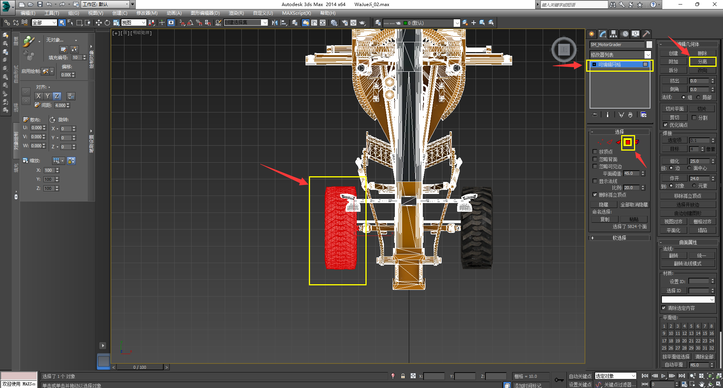
Task: Open Utilities panel hammer tab
Action: [646, 34]
